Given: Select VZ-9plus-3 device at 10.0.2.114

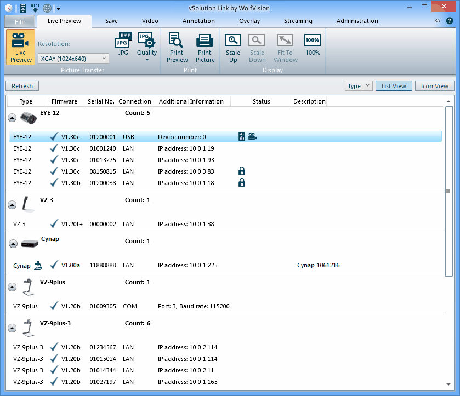Looking at the screenshot, I should (225, 347).
